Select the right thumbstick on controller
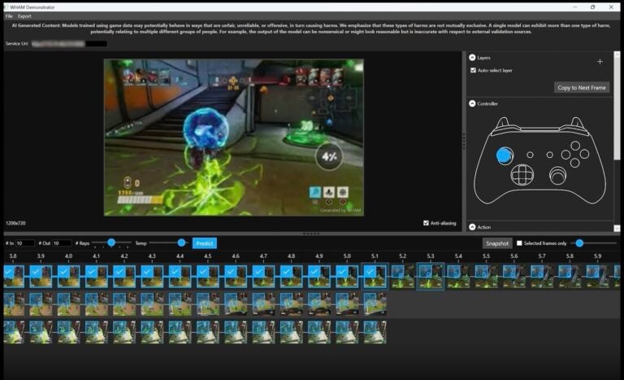 557,176
